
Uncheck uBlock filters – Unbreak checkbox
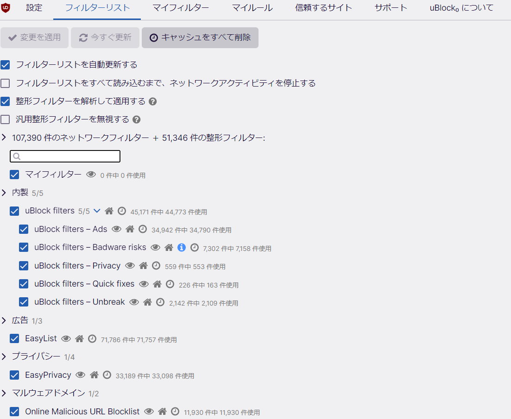tap(24, 302)
